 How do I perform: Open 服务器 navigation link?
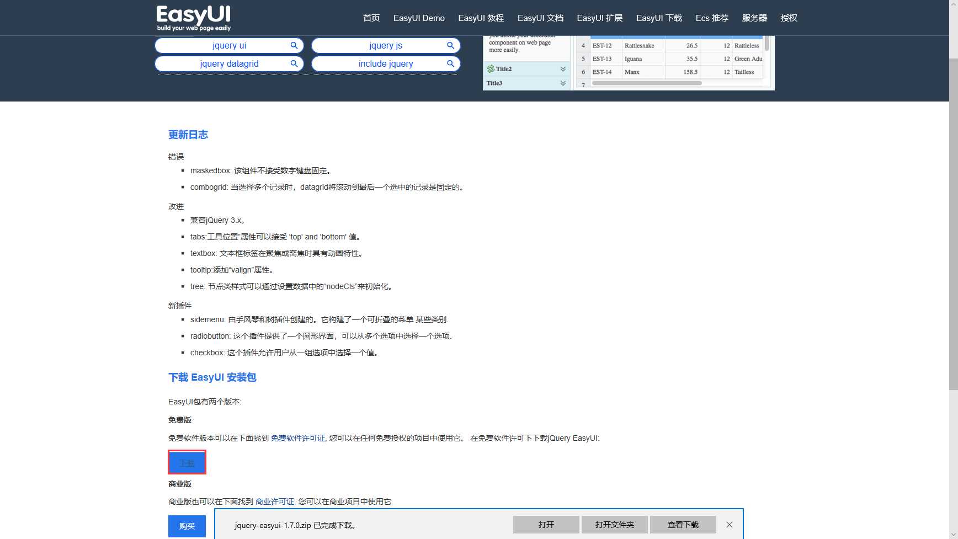point(754,18)
